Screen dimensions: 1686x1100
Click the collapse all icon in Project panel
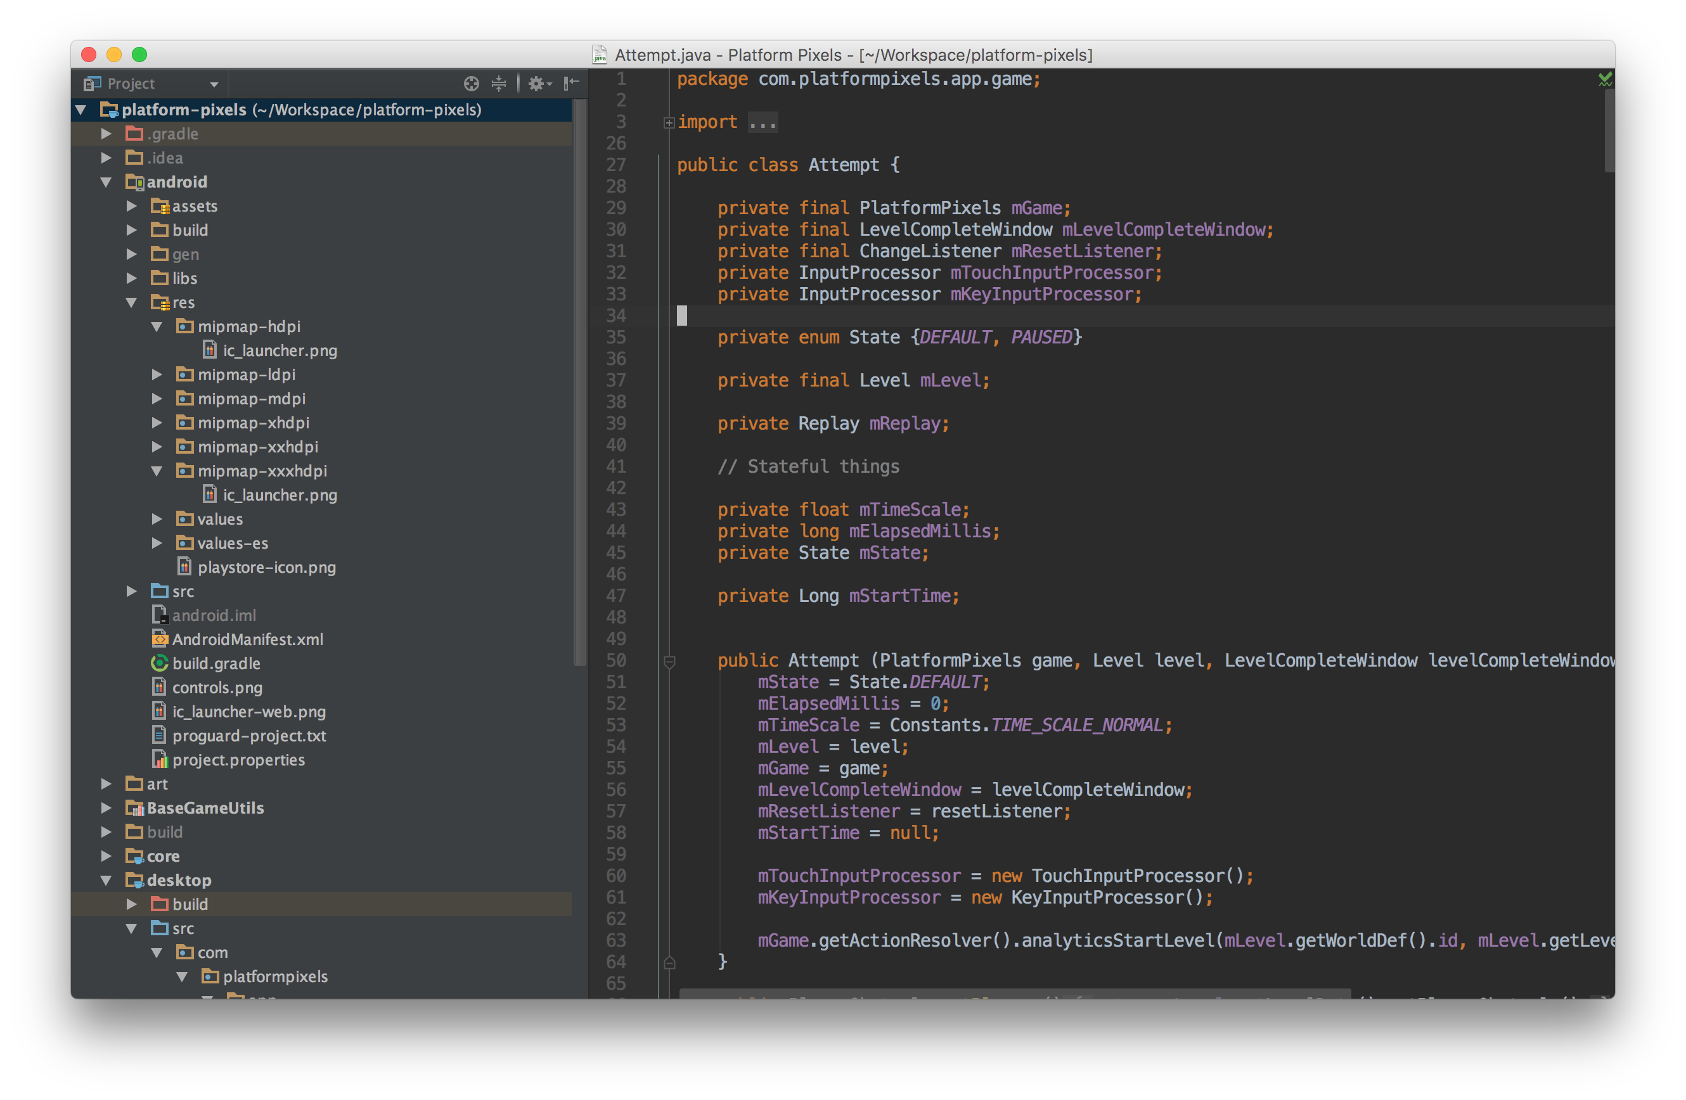(x=499, y=84)
